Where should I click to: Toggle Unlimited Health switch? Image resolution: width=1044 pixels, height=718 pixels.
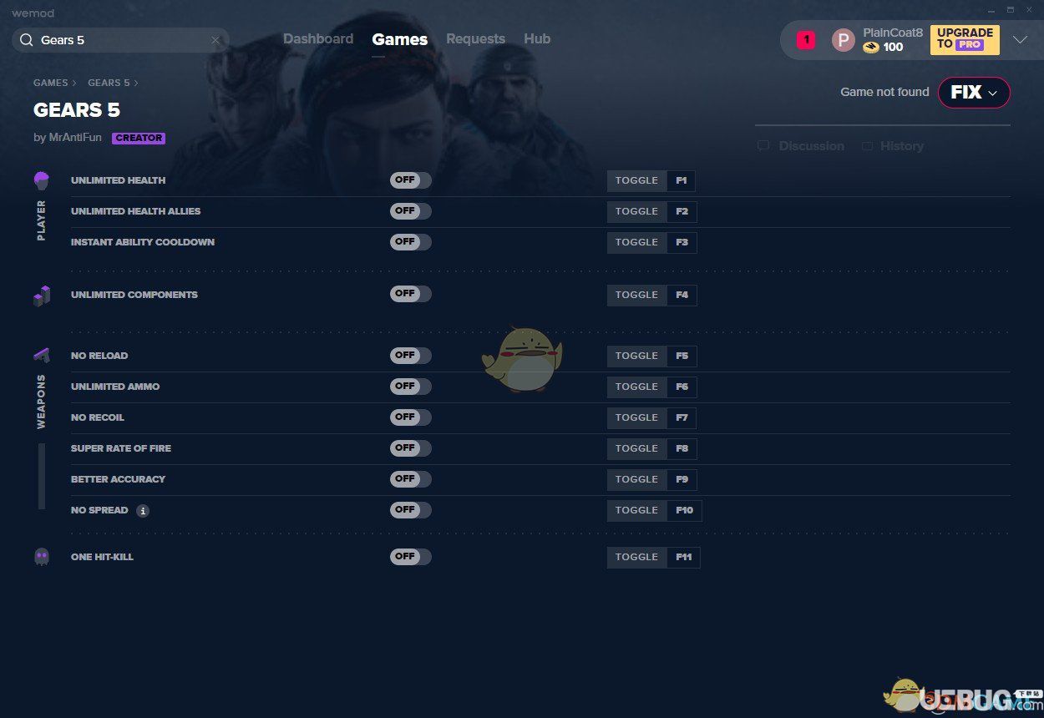point(411,180)
